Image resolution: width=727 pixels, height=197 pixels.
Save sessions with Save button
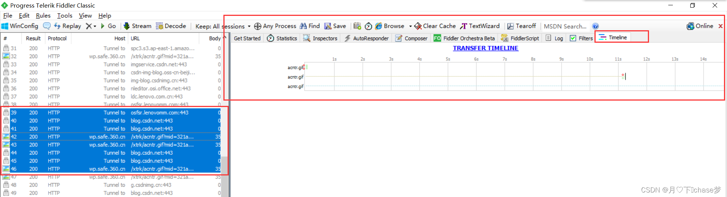335,26
